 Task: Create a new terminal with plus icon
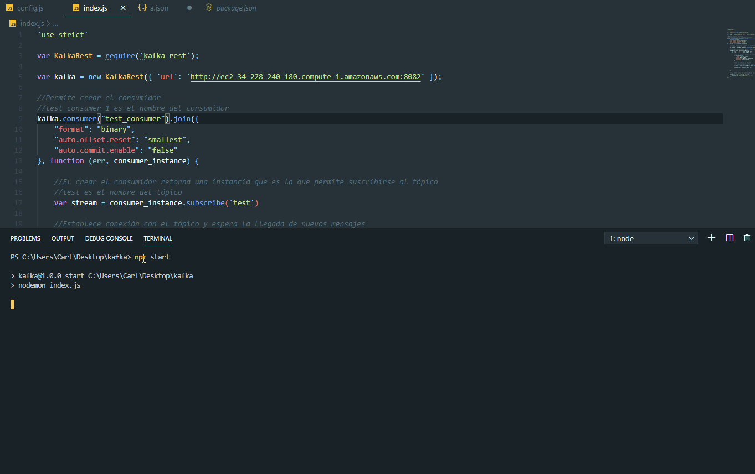(x=712, y=238)
